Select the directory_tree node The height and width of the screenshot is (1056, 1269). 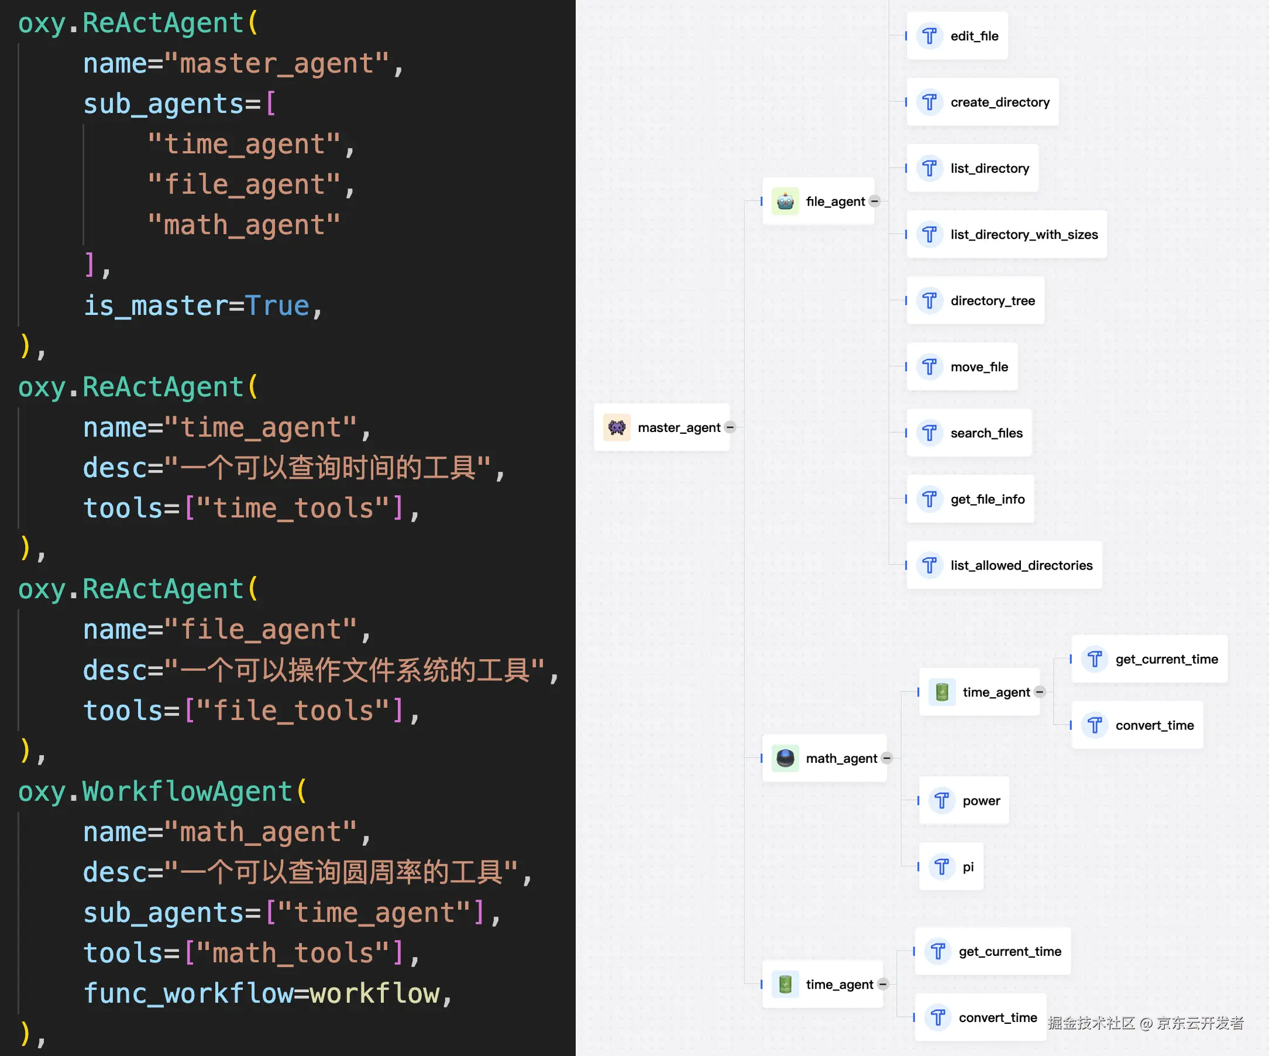(992, 301)
